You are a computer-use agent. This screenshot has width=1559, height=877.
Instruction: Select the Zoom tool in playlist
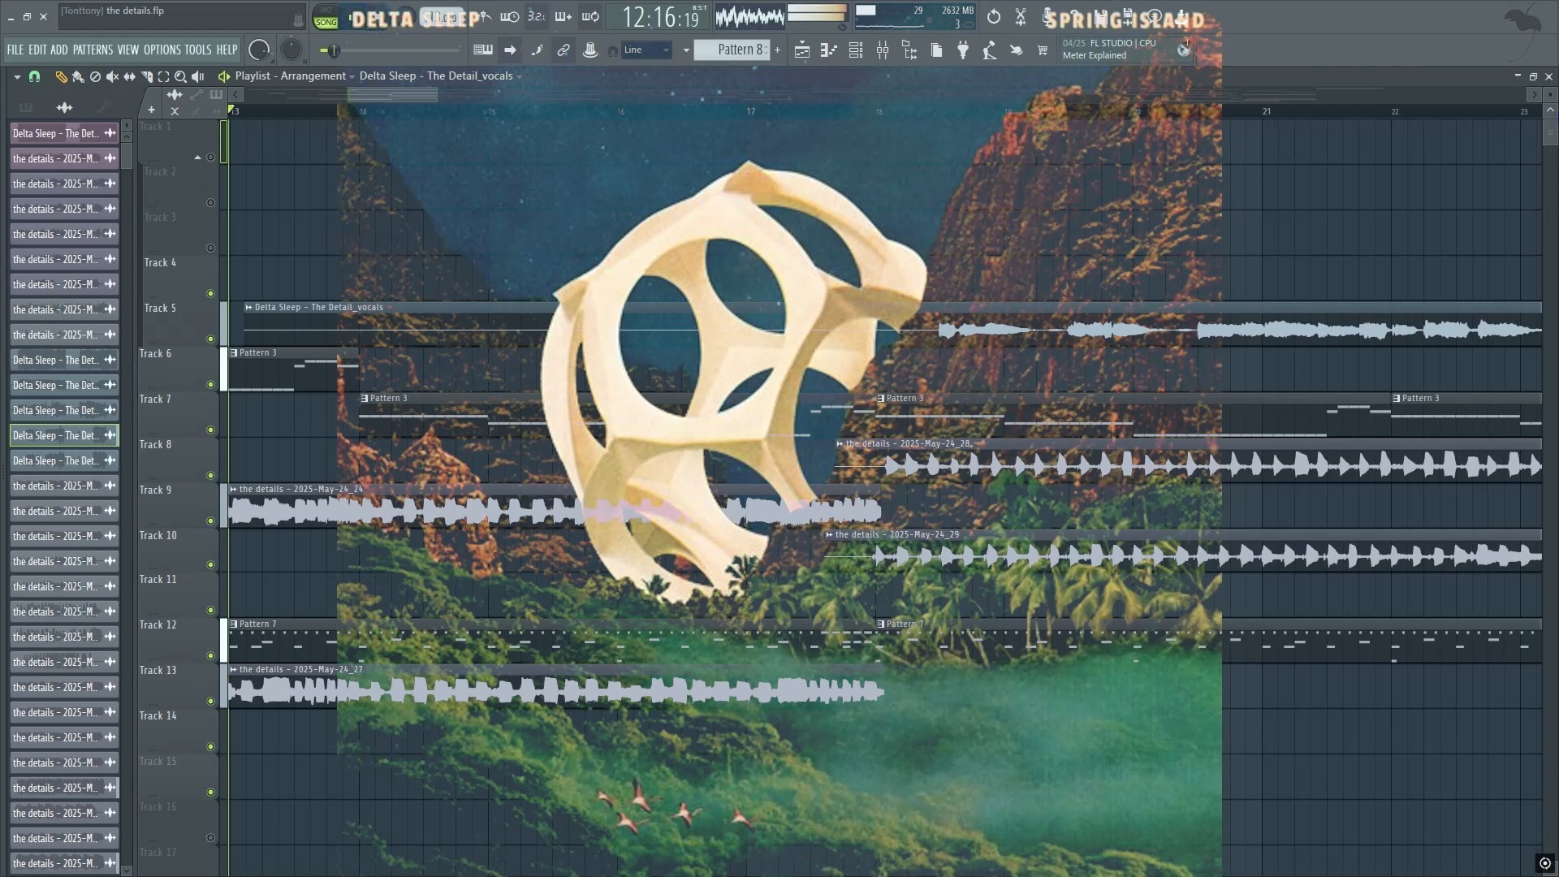180,76
